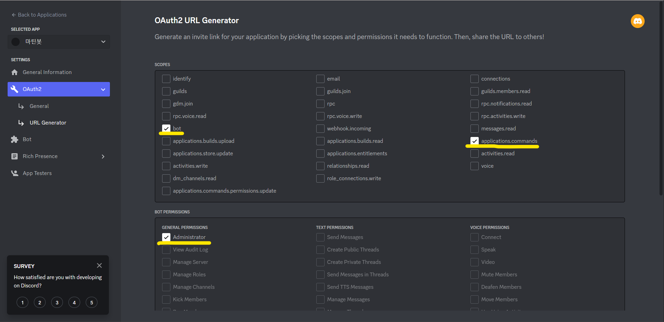Uncheck the bot scope checkbox
664x322 pixels.
pyautogui.click(x=166, y=129)
